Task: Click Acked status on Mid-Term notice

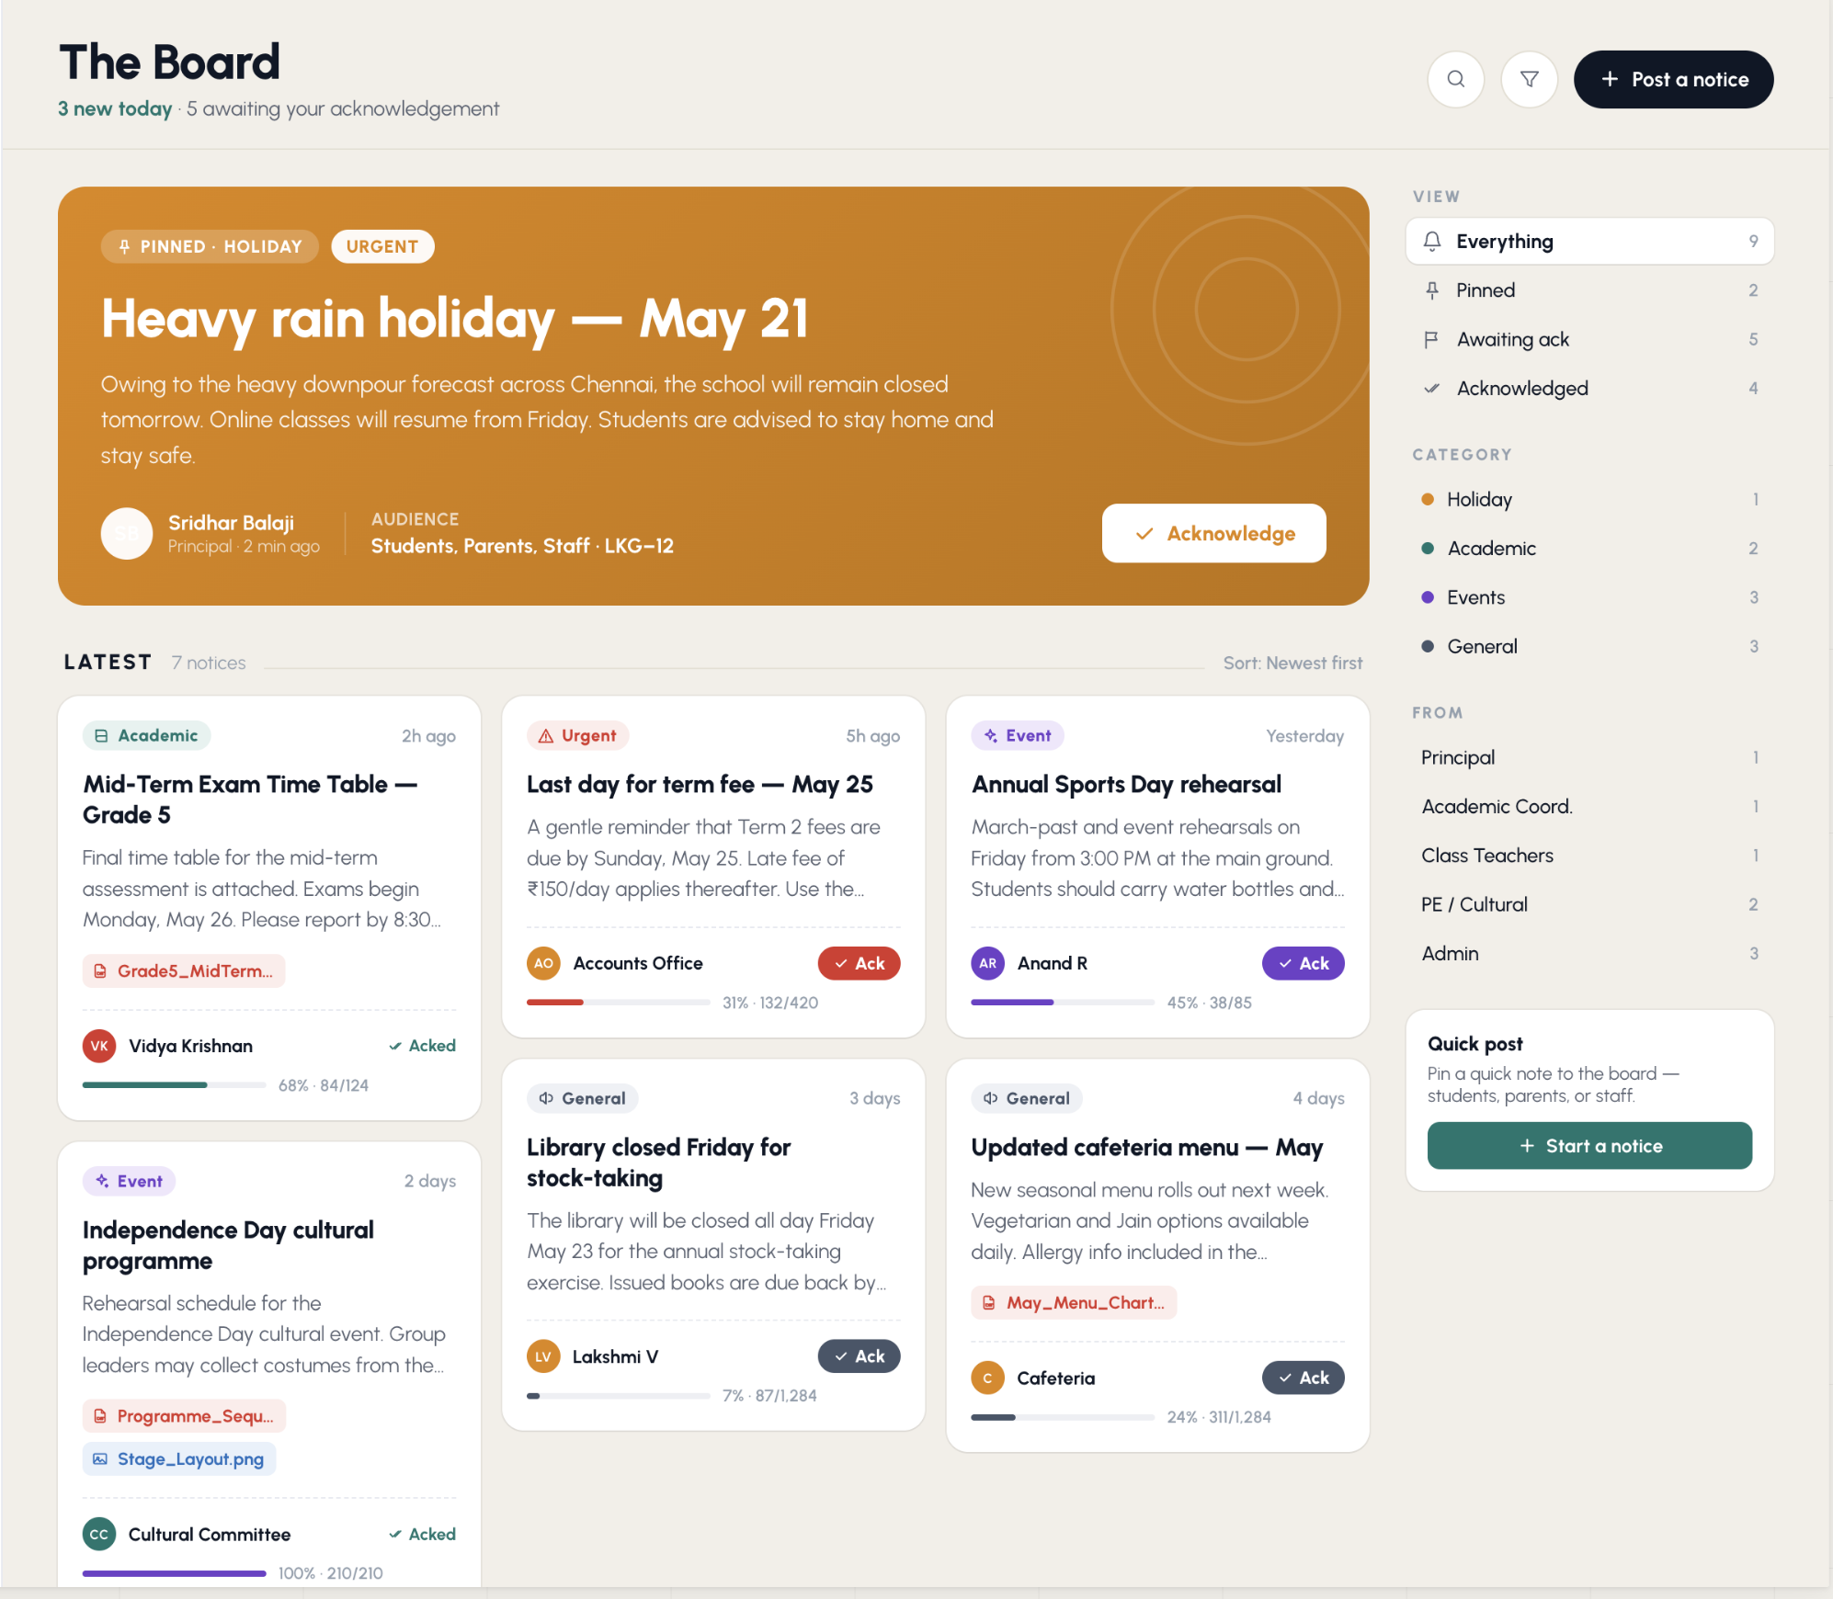Action: click(x=422, y=1046)
